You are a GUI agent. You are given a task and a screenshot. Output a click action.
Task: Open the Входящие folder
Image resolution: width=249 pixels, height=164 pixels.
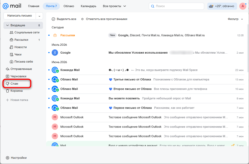[23, 25]
